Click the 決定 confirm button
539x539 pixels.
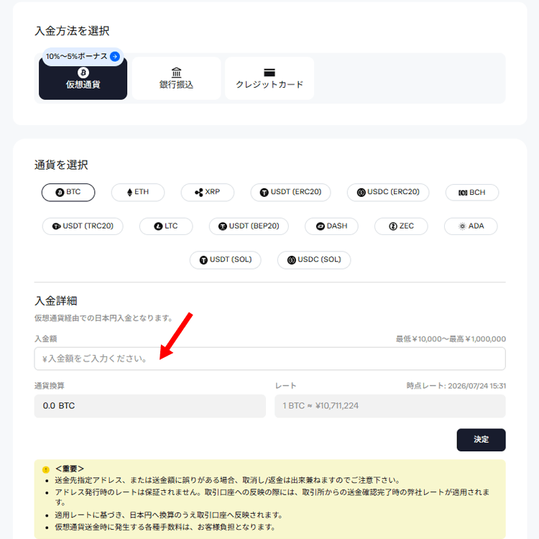(481, 440)
